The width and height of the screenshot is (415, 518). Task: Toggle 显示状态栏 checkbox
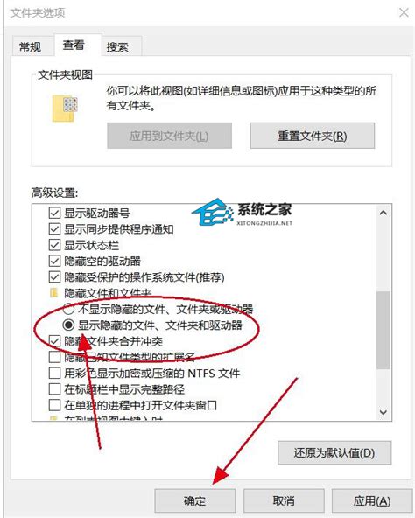coord(54,245)
